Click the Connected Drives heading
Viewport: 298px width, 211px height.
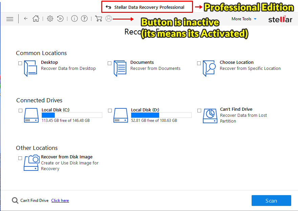(39, 100)
